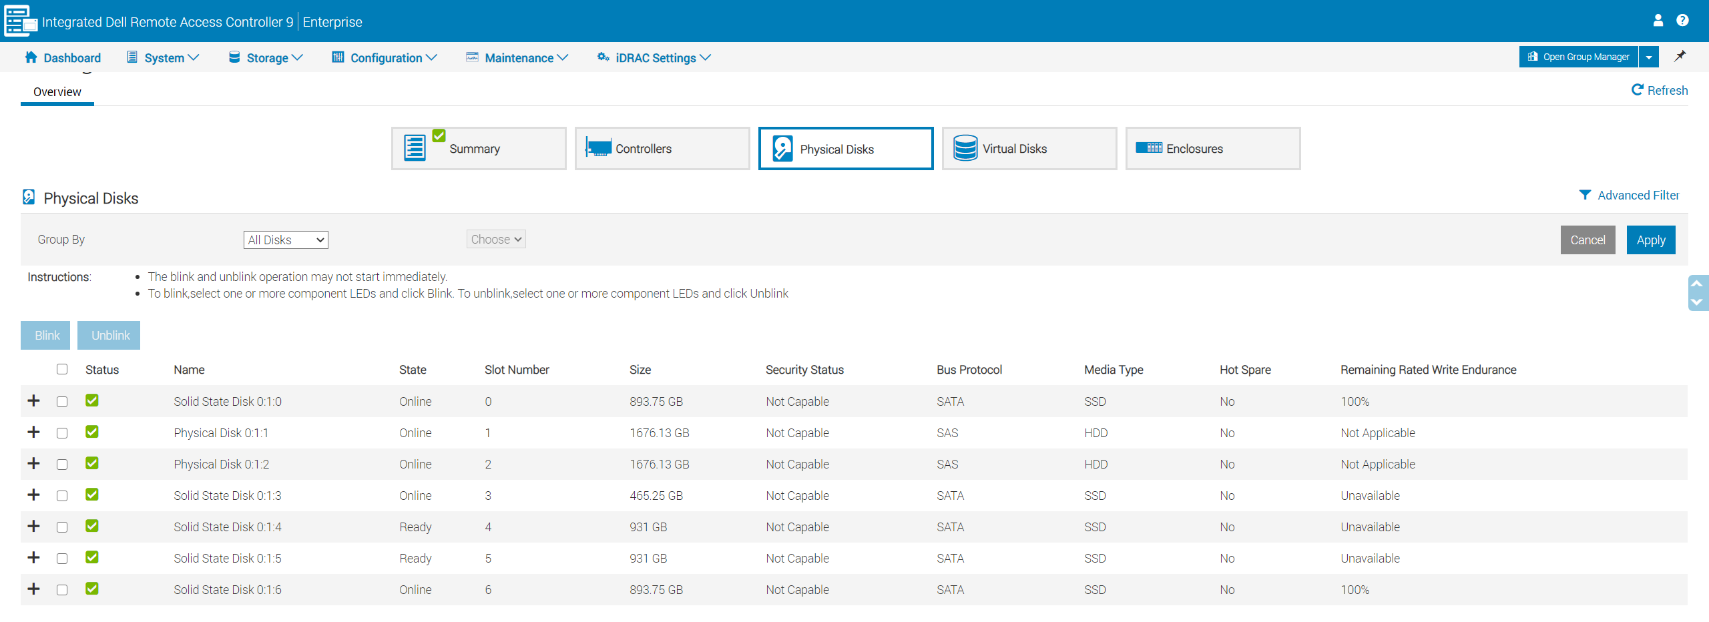This screenshot has width=1709, height=622.
Task: Click the Blink button
Action: [45, 335]
